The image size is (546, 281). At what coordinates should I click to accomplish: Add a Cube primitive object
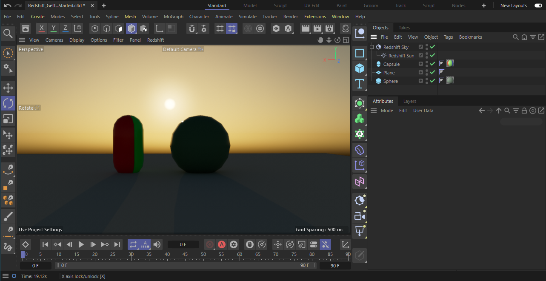point(360,68)
